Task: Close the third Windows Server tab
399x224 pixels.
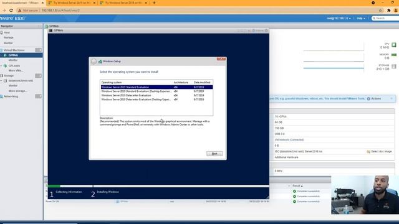Action: tap(146, 2)
